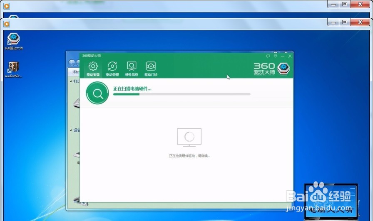The width and height of the screenshot is (373, 221).
Task: Click the green scanning magnifier circle icon
Action: coord(97,93)
